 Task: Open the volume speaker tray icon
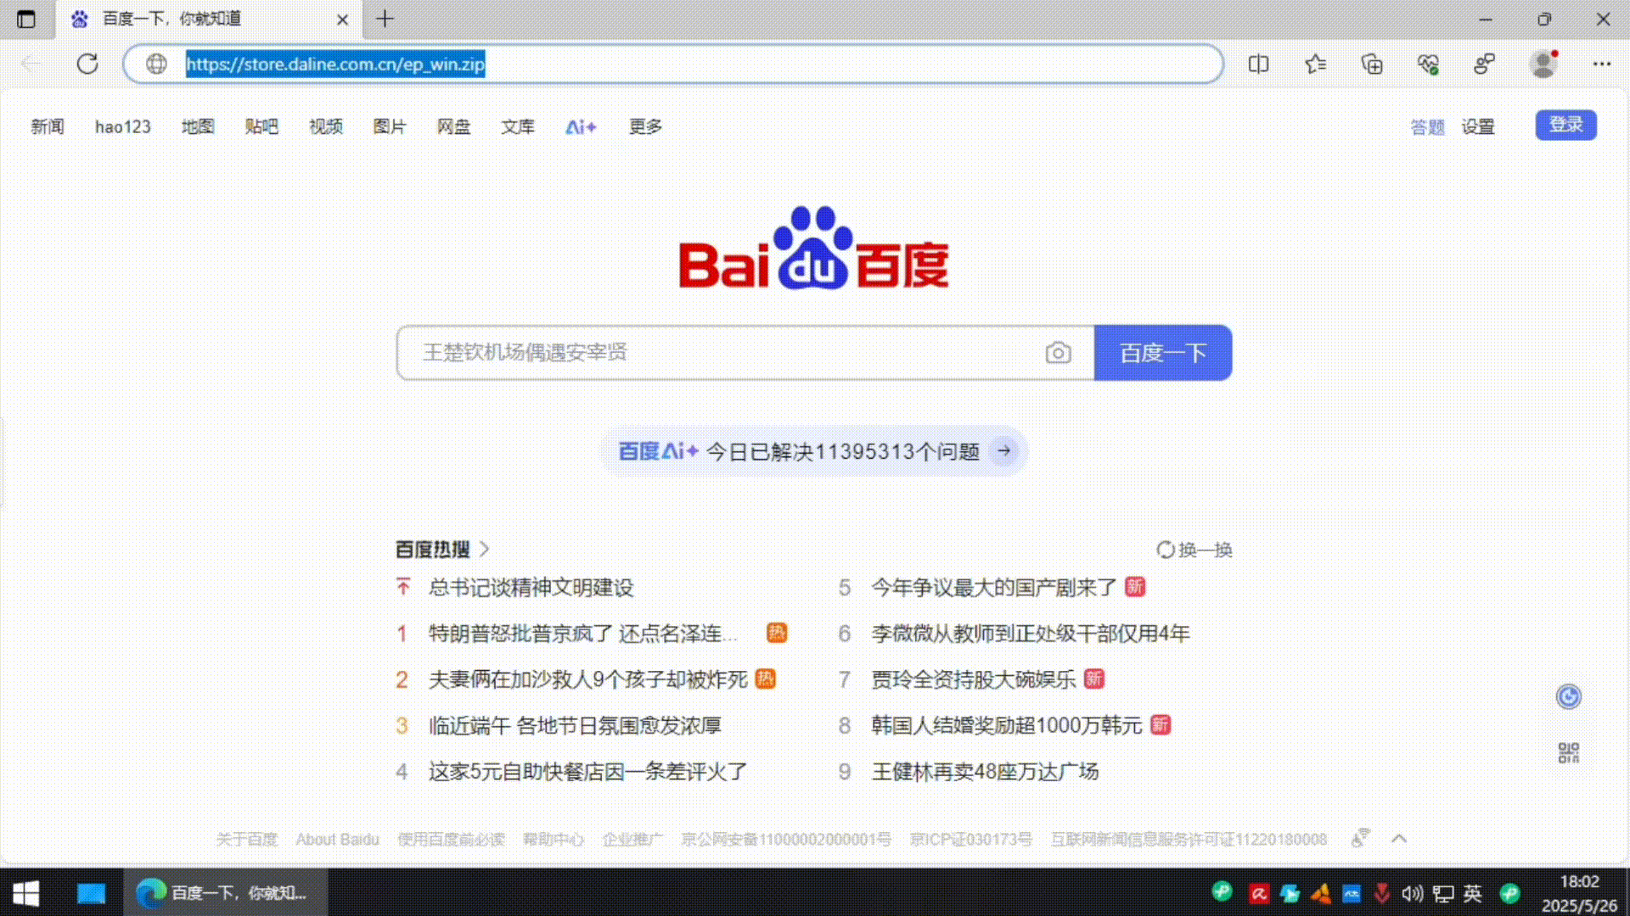[x=1412, y=893]
